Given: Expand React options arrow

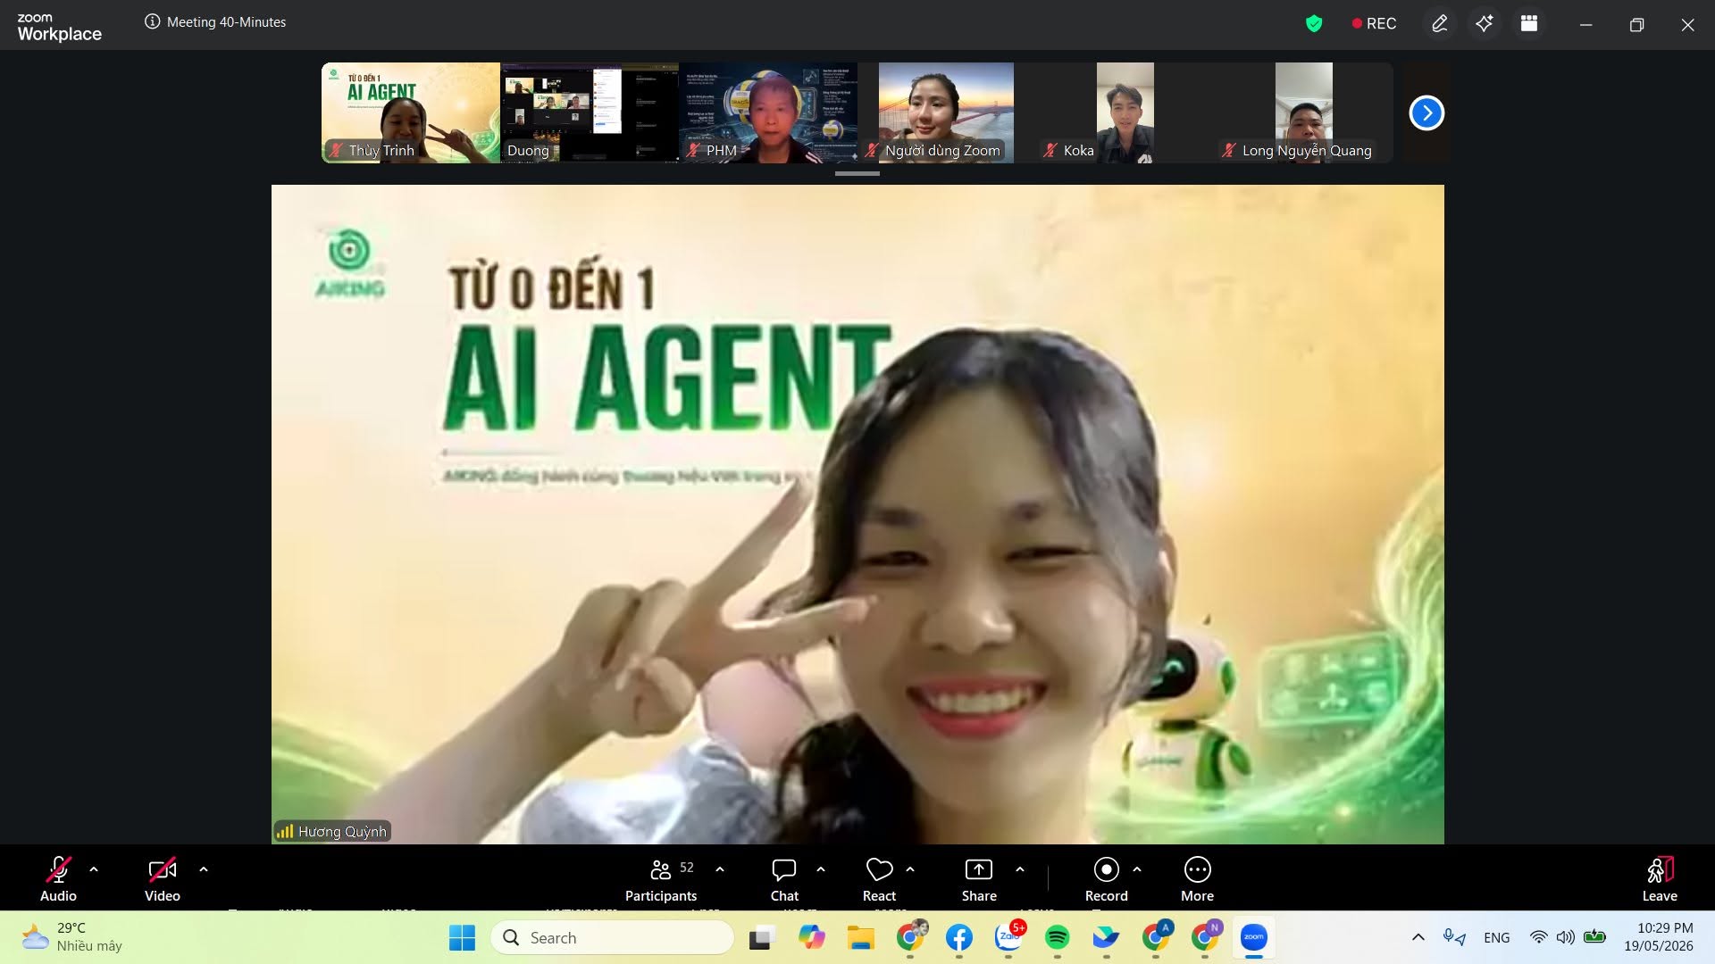Looking at the screenshot, I should [x=910, y=869].
